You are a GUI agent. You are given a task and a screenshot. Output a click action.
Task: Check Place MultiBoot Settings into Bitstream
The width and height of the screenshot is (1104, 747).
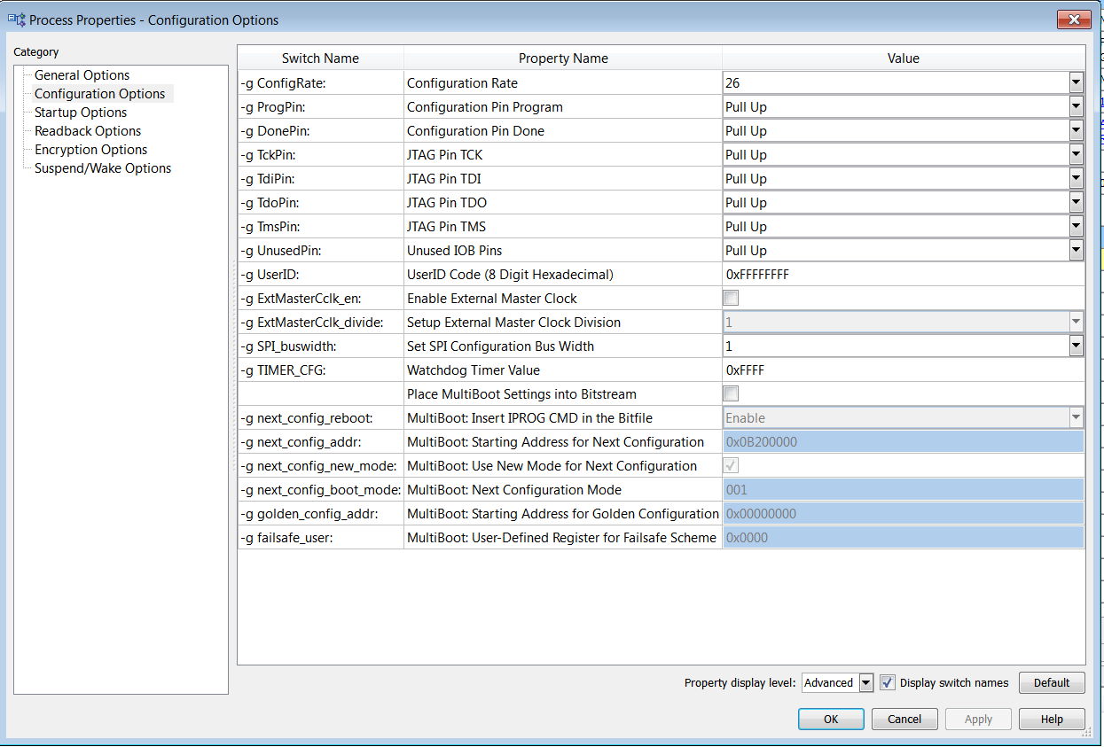(732, 393)
